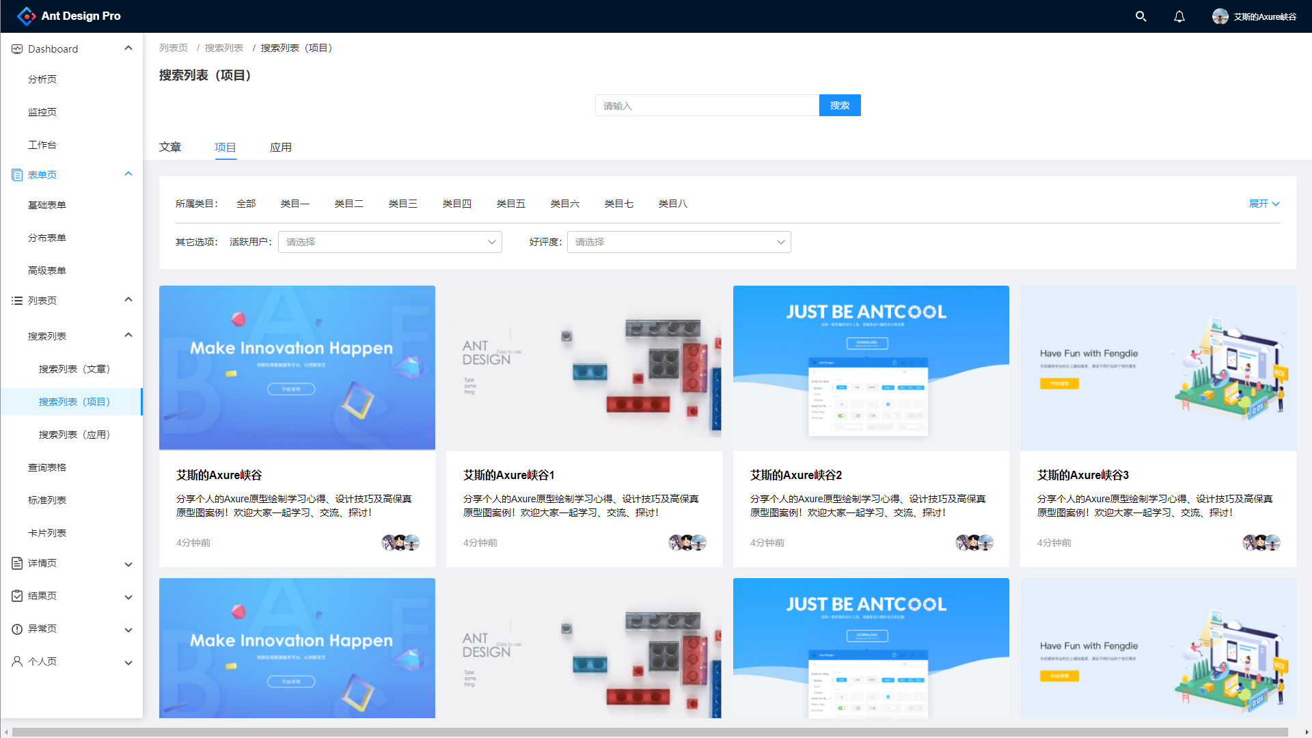Viewport: 1312px width, 738px height.
Task: Open the 好评度 dropdown
Action: tap(679, 242)
